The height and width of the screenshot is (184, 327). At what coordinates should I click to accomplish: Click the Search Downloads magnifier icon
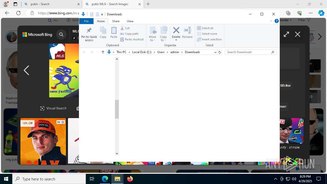pyautogui.click(x=273, y=52)
